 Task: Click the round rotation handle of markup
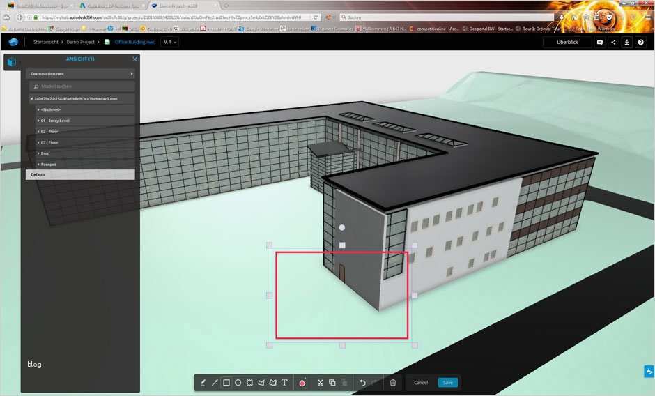pyautogui.click(x=341, y=227)
